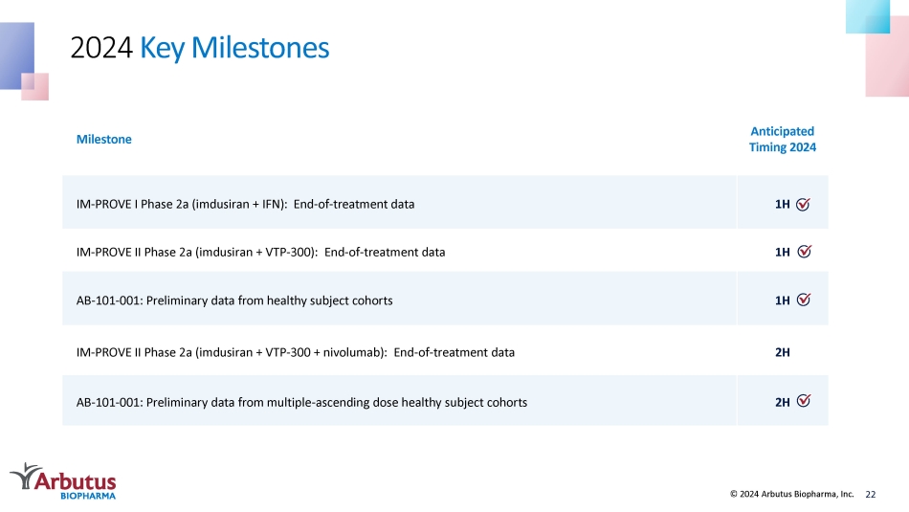Select the IM-PROVE II imdusiran + VTP-300 text
Image resolution: width=909 pixels, height=512 pixels.
[x=260, y=253]
